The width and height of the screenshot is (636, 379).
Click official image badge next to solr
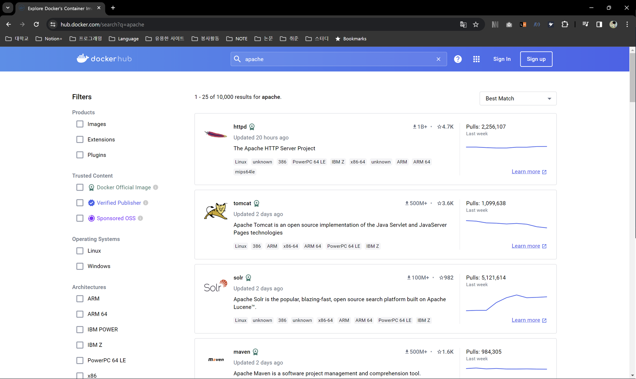(x=248, y=278)
